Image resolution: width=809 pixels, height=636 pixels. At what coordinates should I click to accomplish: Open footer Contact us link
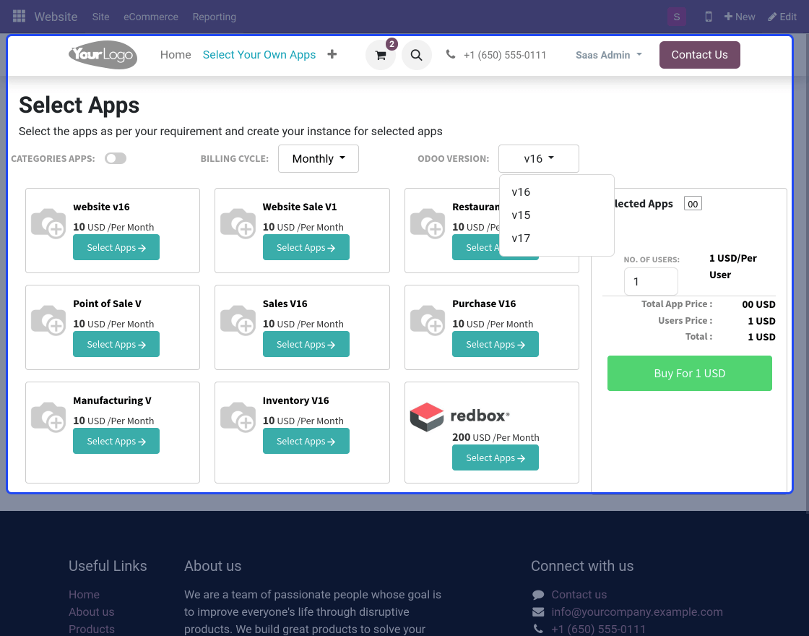[x=579, y=595]
